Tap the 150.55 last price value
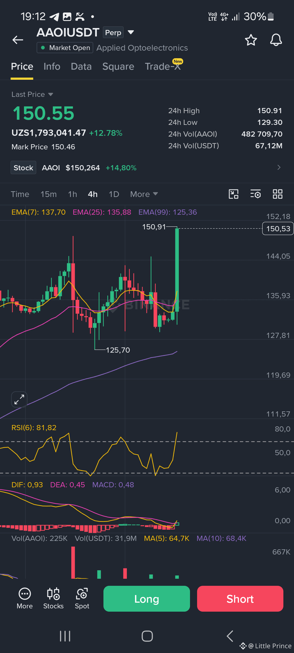 (x=44, y=113)
